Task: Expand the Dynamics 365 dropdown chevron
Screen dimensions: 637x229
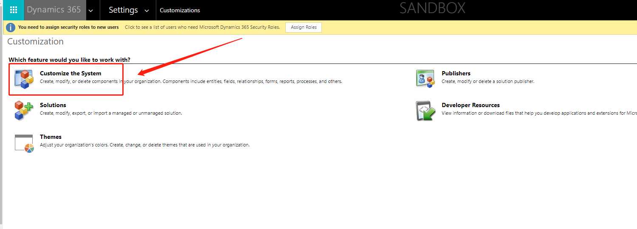Action: point(91,11)
